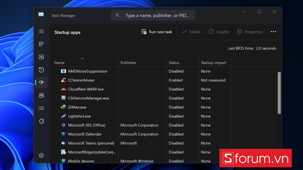
Task: Open the Users page icon
Action: 41,95
